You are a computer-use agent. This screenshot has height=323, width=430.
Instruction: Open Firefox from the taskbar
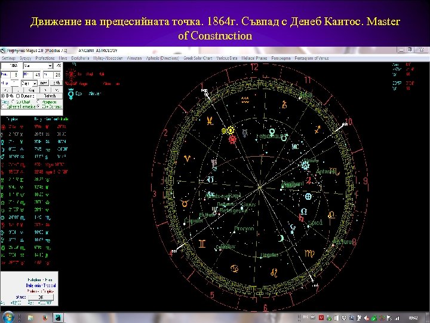pyautogui.click(x=45, y=318)
